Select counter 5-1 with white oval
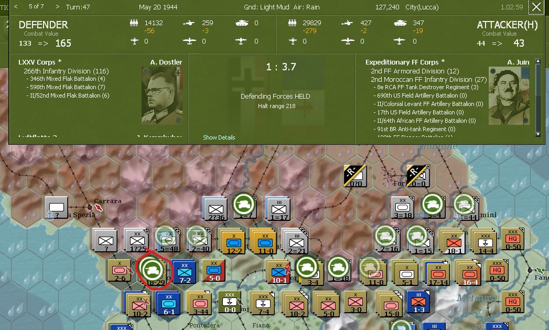The width and height of the screenshot is (549, 330). click(x=406, y=273)
